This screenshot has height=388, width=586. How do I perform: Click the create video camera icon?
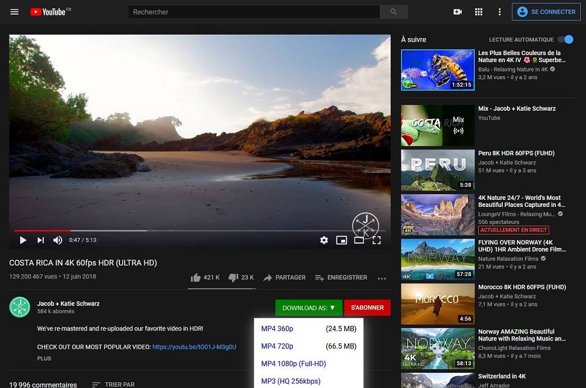[x=458, y=12]
